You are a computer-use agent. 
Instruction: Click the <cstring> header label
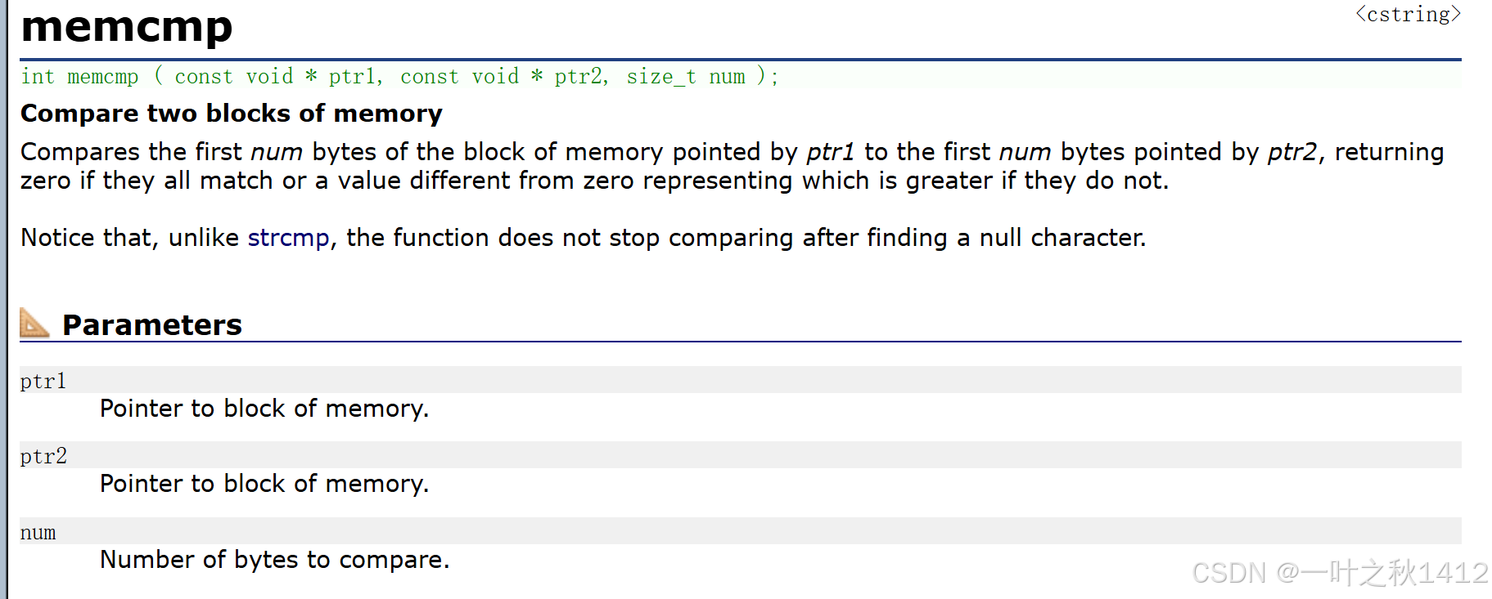click(1408, 14)
